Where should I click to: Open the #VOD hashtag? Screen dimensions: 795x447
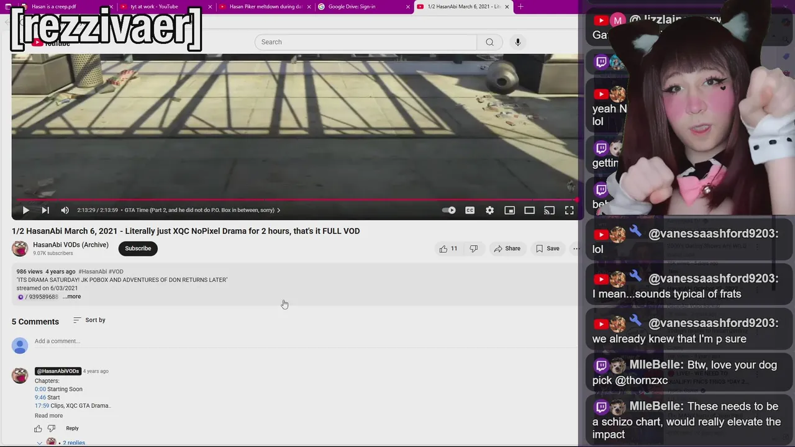[x=116, y=272]
